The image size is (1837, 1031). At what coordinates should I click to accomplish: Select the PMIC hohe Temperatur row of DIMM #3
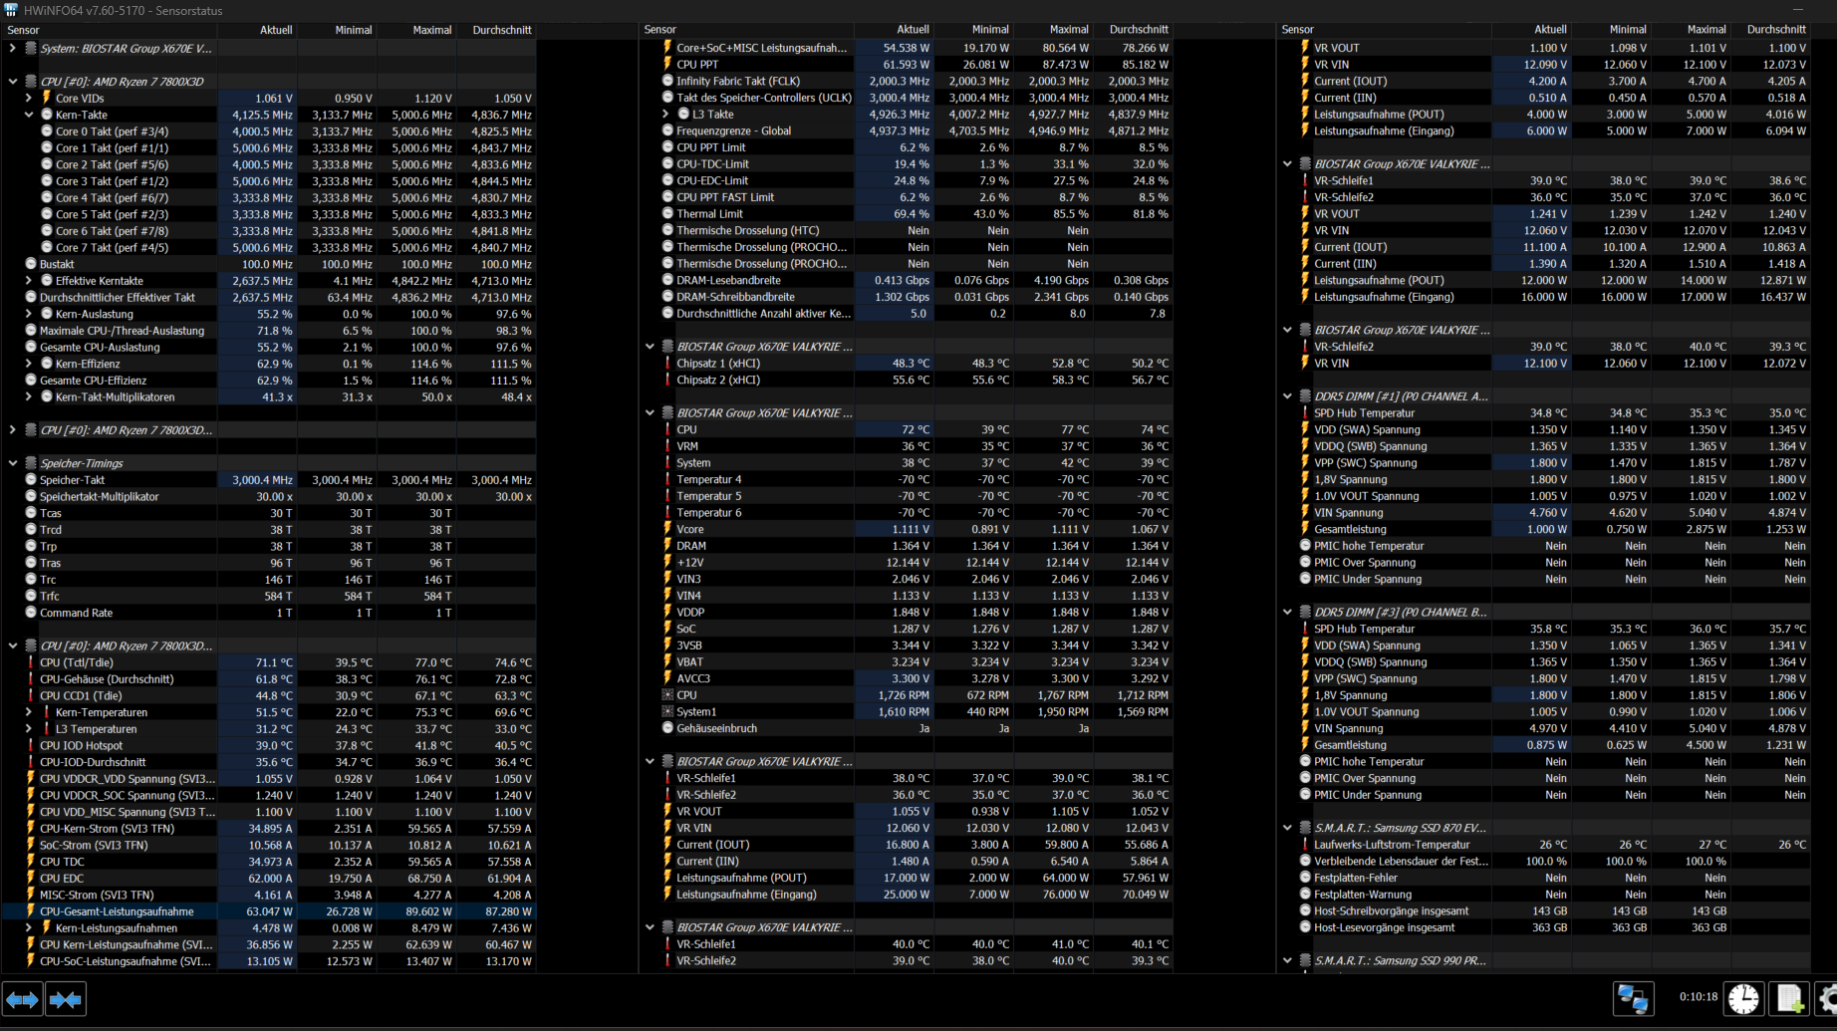point(1543,761)
